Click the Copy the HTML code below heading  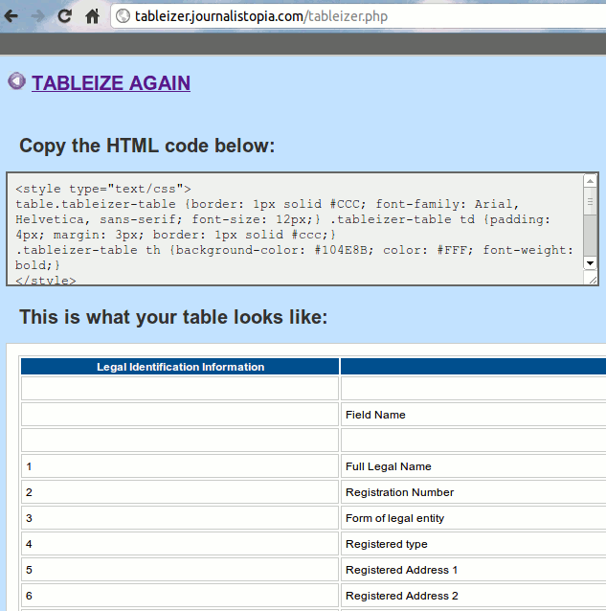(x=147, y=147)
